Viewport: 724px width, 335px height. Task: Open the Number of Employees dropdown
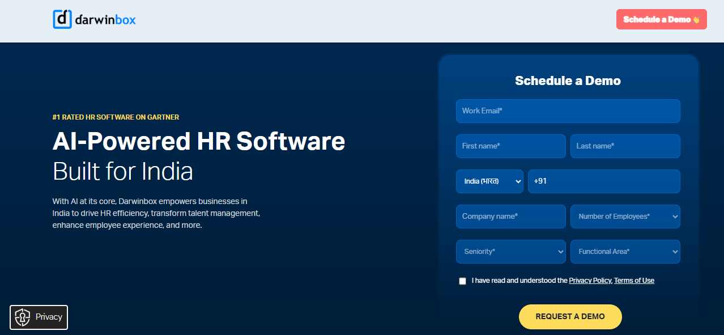click(625, 217)
